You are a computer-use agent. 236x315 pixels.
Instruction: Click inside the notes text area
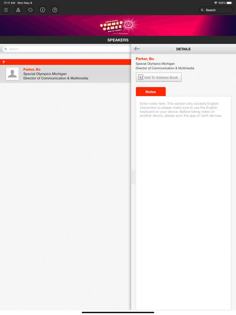pyautogui.click(x=184, y=203)
